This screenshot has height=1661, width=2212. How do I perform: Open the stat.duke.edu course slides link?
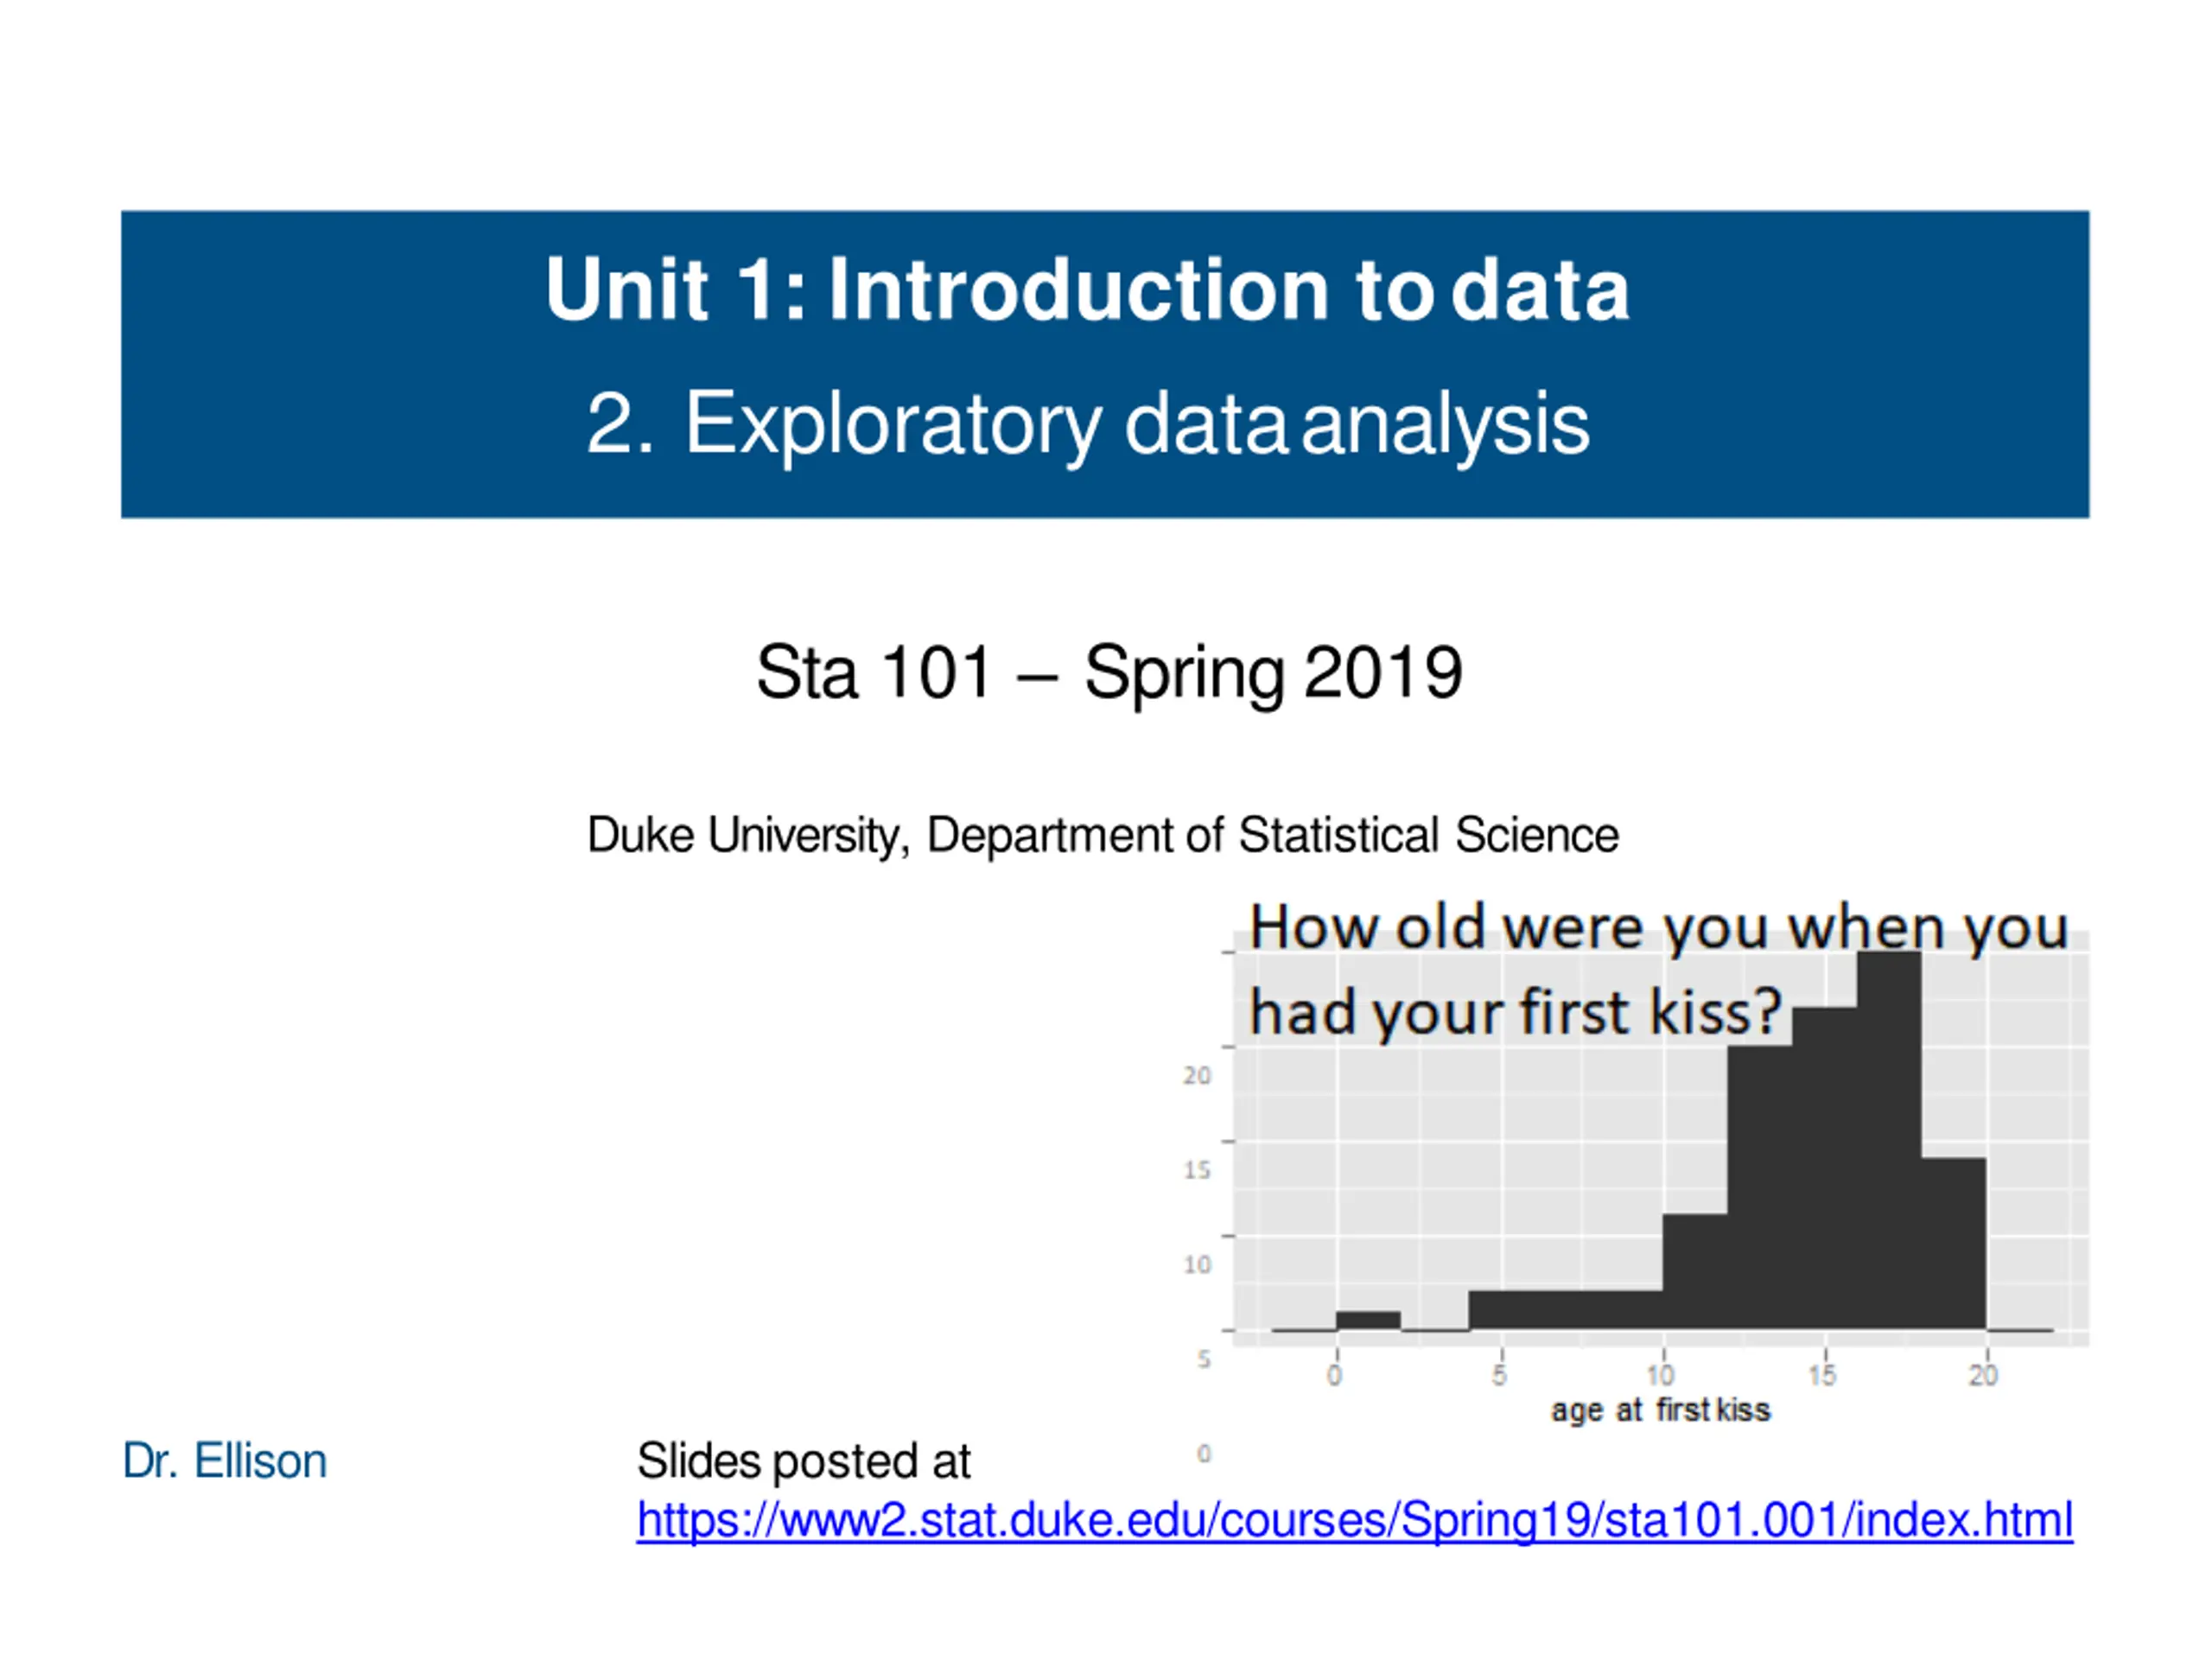click(1354, 1520)
